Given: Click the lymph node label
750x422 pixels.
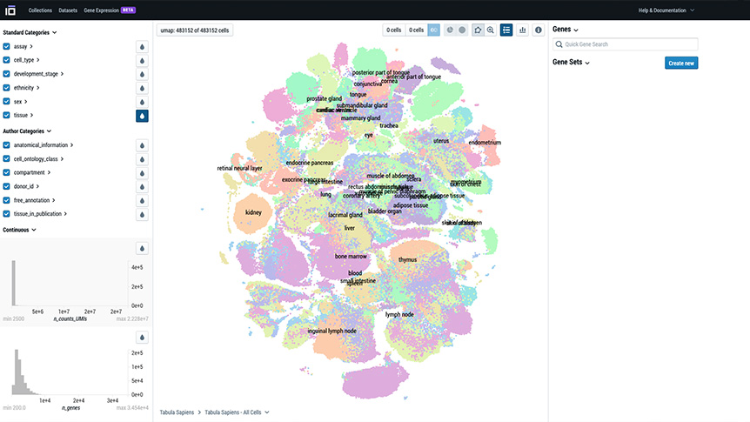Looking at the screenshot, I should (x=399, y=314).
